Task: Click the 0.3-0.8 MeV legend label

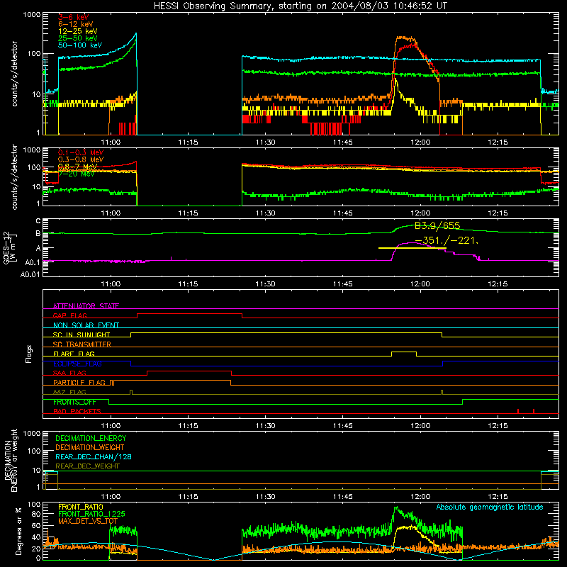Action: tap(81, 160)
